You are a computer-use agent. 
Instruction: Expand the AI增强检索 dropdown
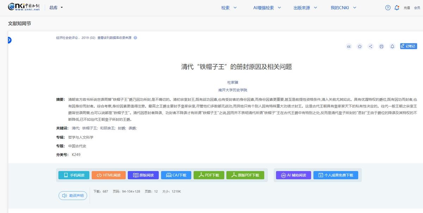tap(267, 8)
